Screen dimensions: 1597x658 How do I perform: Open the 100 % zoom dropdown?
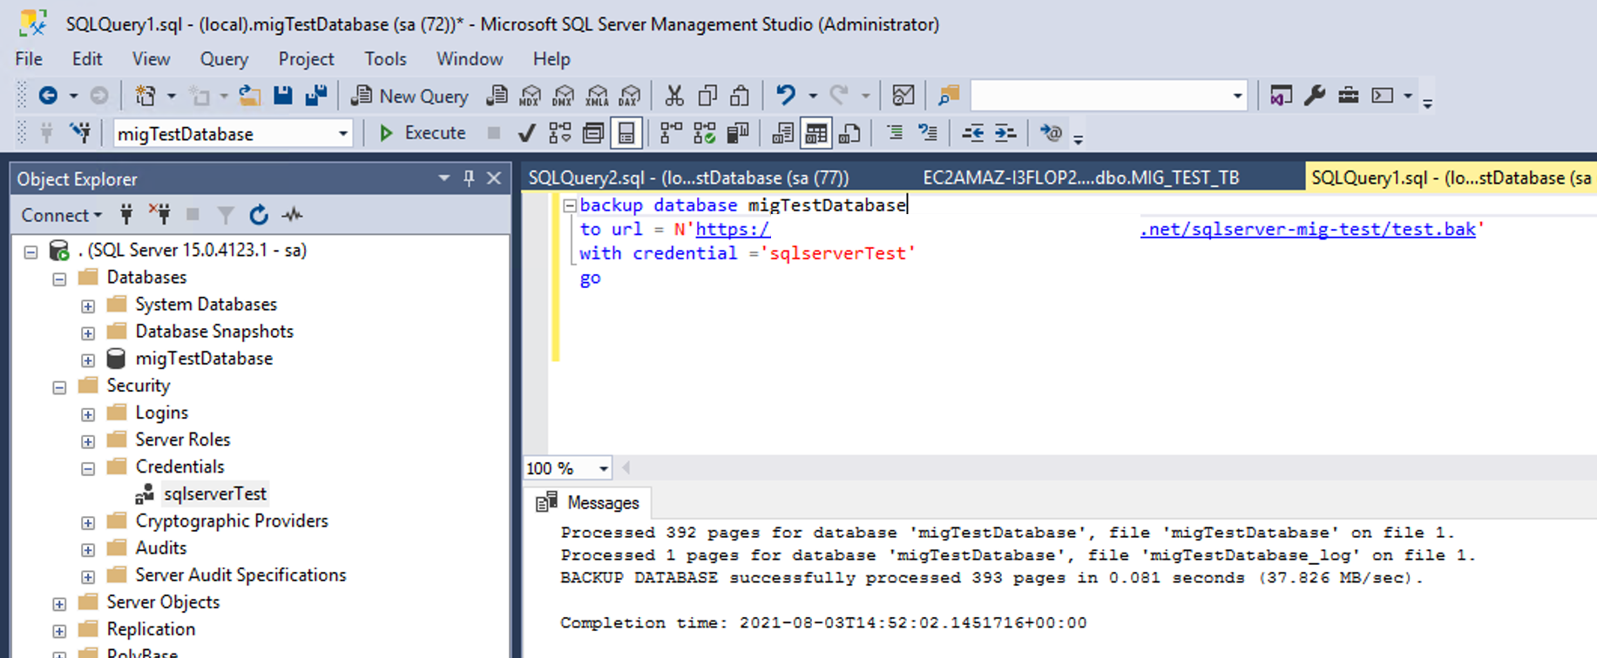tap(603, 468)
